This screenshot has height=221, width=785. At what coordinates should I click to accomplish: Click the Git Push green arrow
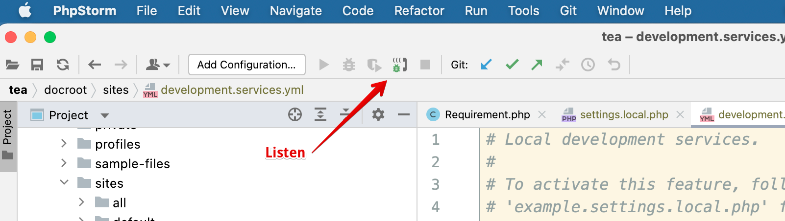coord(537,65)
